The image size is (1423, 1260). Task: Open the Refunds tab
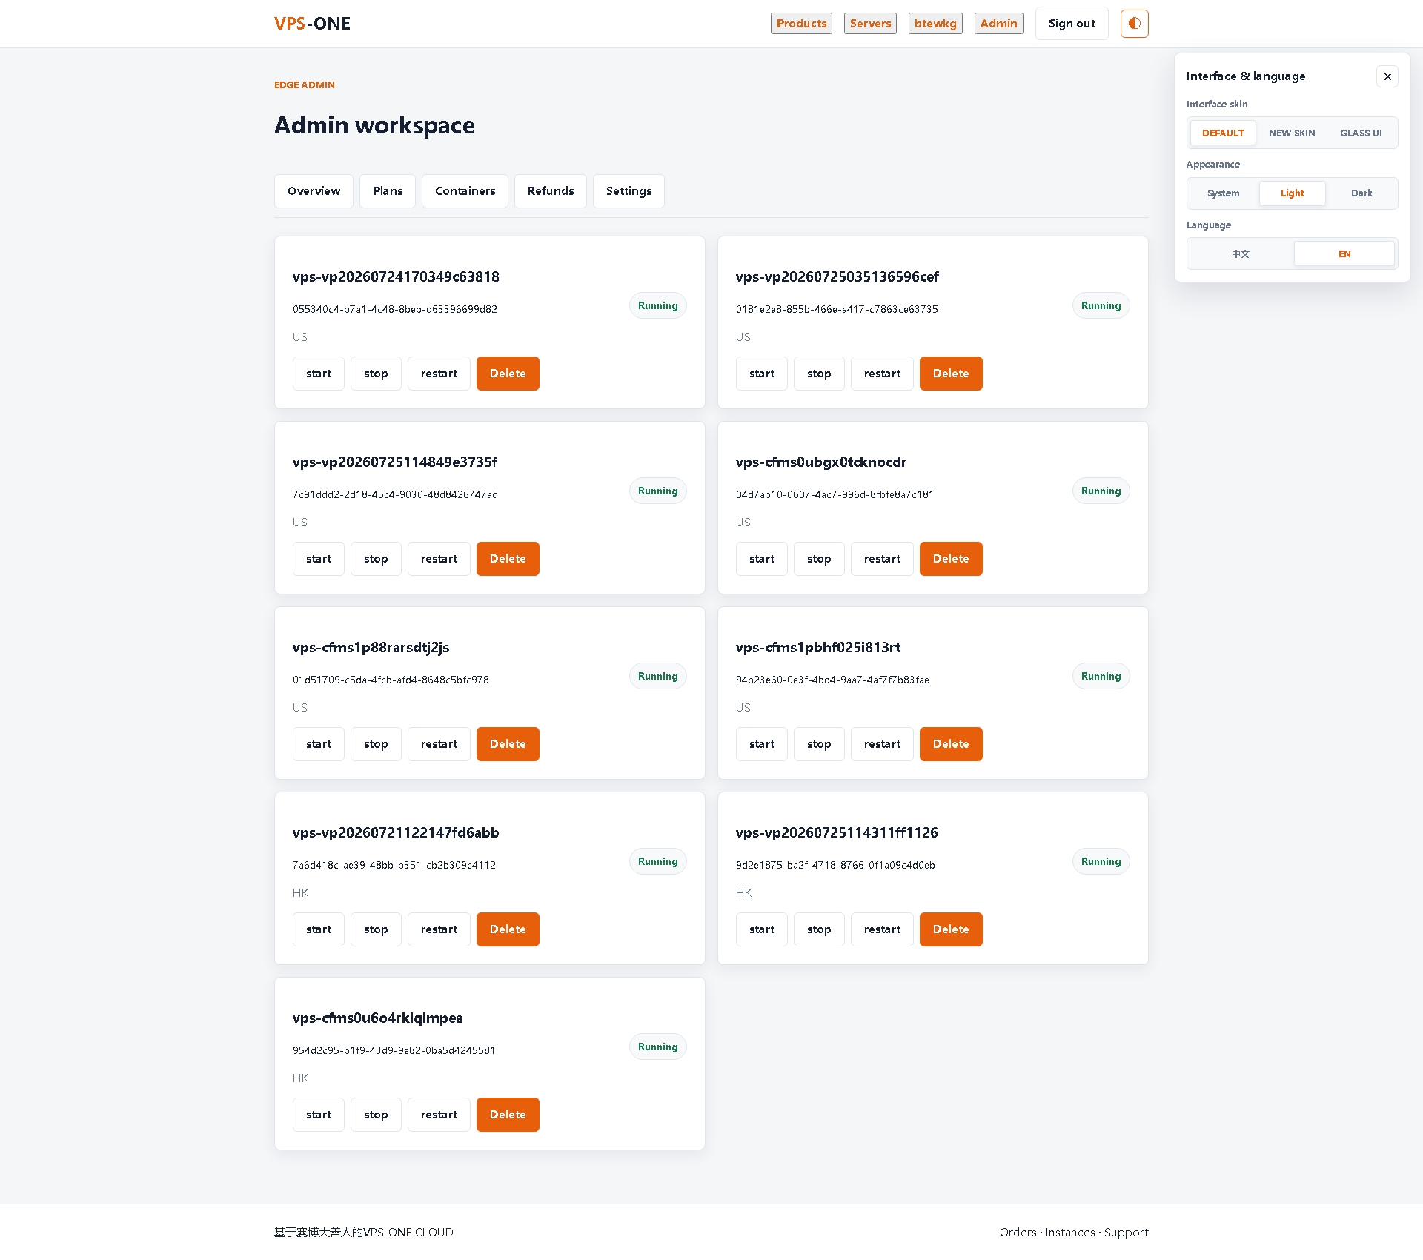(x=550, y=191)
